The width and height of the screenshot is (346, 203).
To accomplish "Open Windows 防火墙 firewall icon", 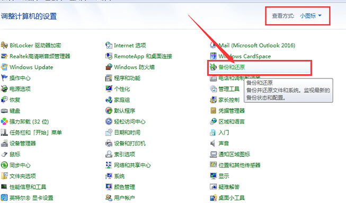I will [109, 67].
